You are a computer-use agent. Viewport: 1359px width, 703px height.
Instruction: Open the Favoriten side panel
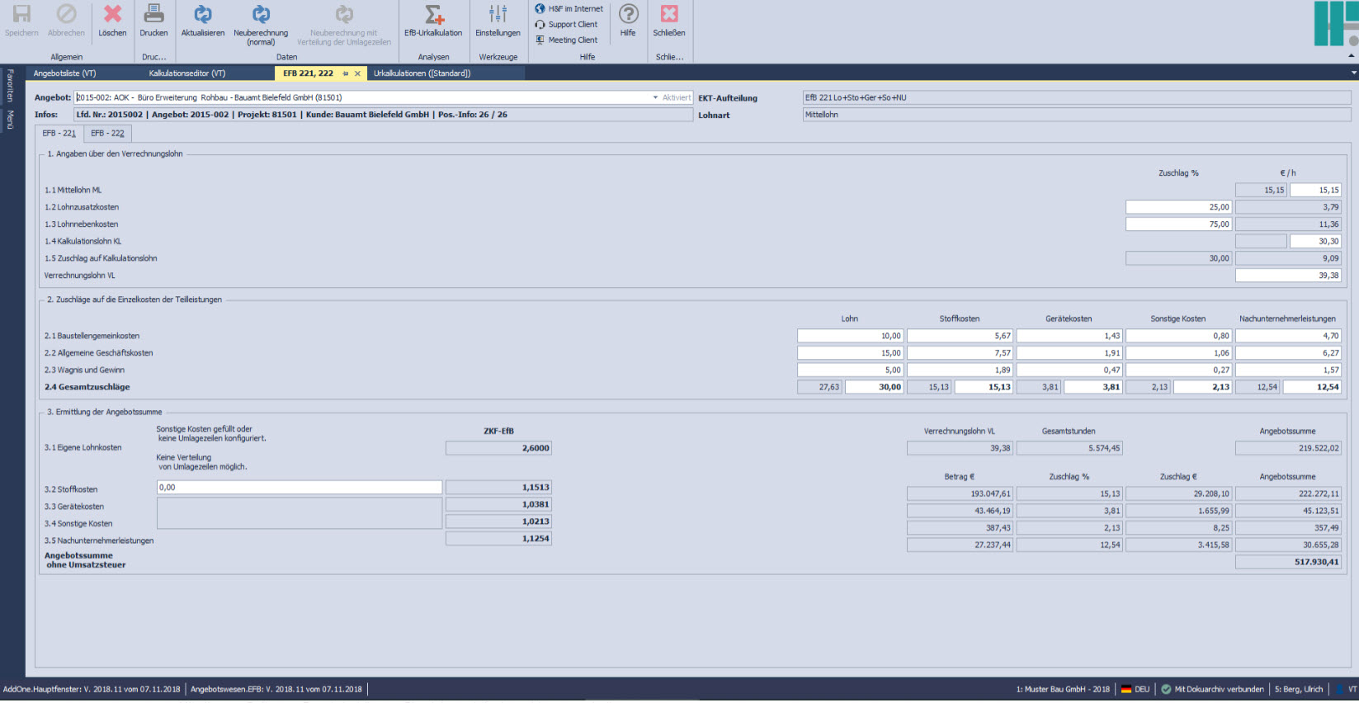coord(10,85)
